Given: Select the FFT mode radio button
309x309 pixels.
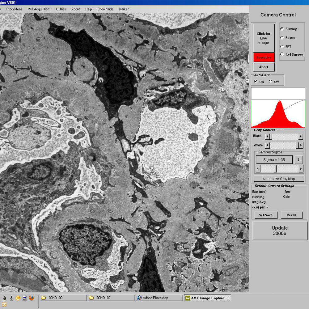Looking at the screenshot, I should (x=282, y=46).
